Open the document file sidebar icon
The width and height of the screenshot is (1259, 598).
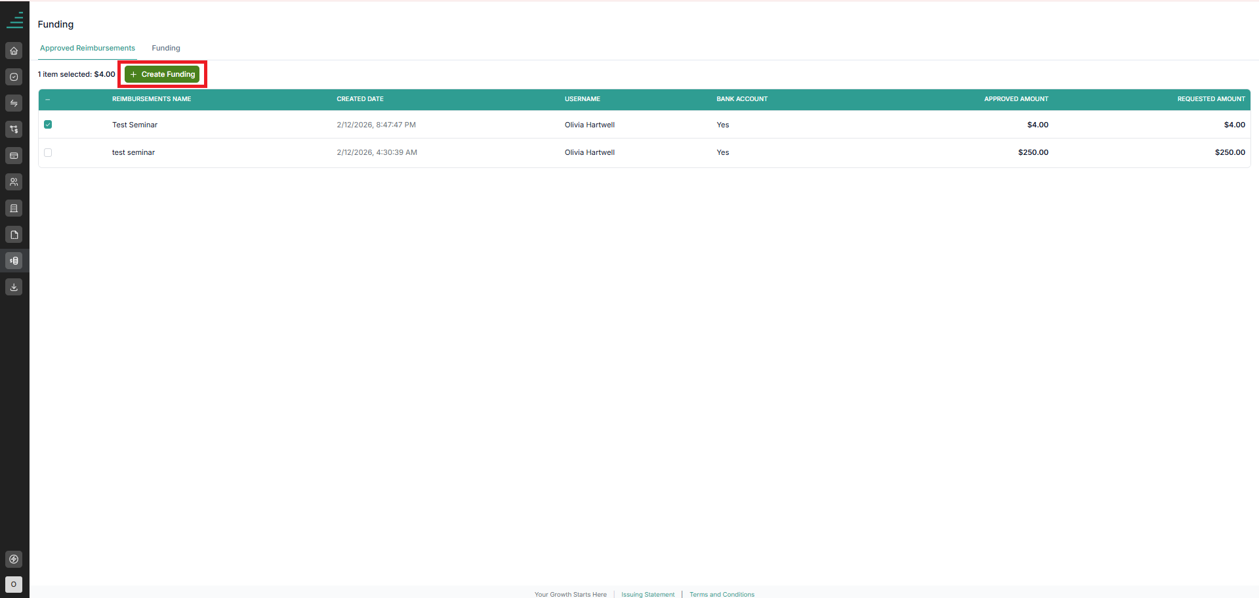pyautogui.click(x=14, y=234)
